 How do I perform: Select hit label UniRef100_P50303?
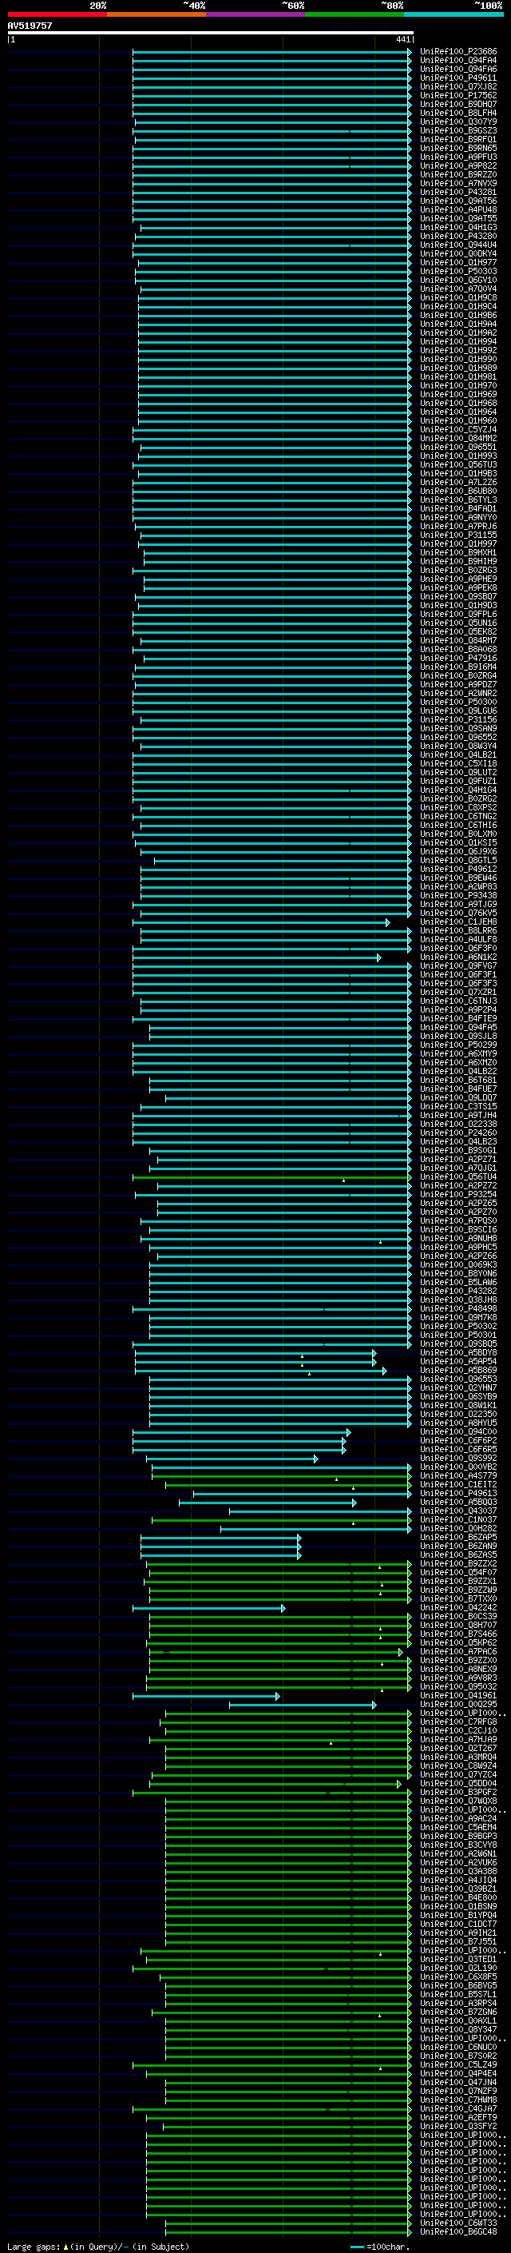458,271
